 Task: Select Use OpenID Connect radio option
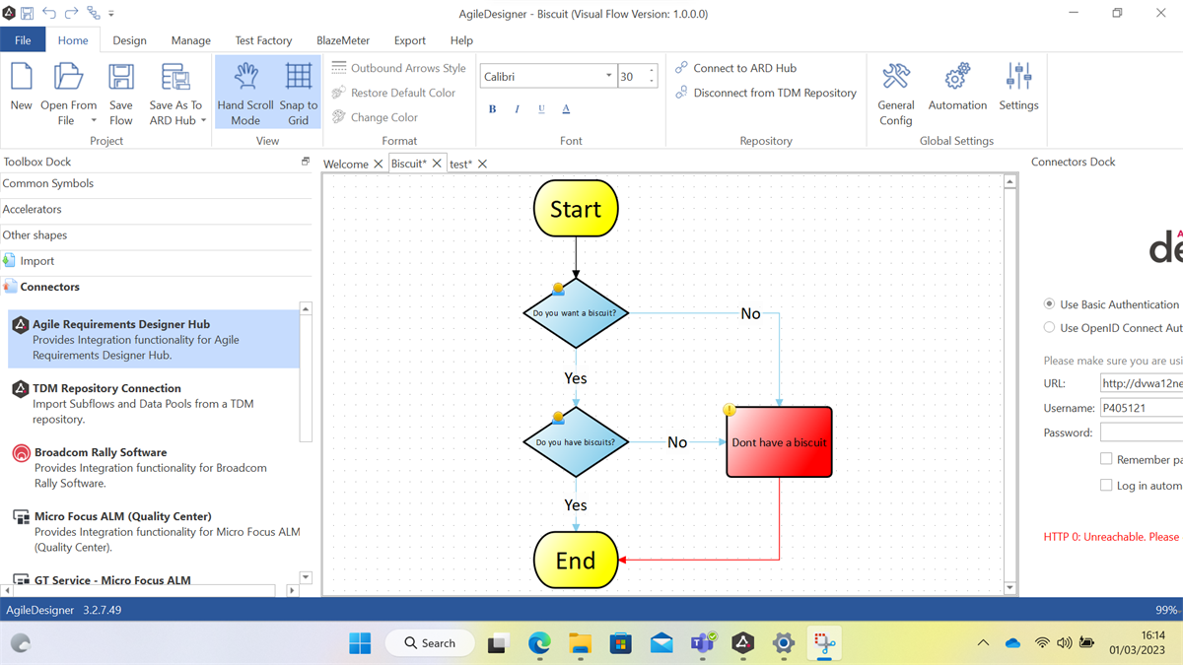(1049, 327)
